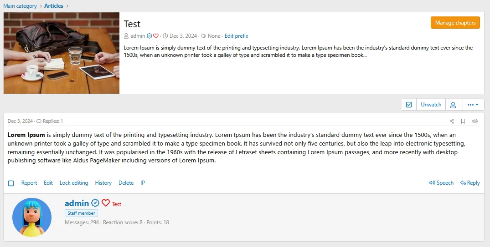The image size is (490, 247).
Task: Click the user icon next to Unwatch
Action: (x=453, y=105)
